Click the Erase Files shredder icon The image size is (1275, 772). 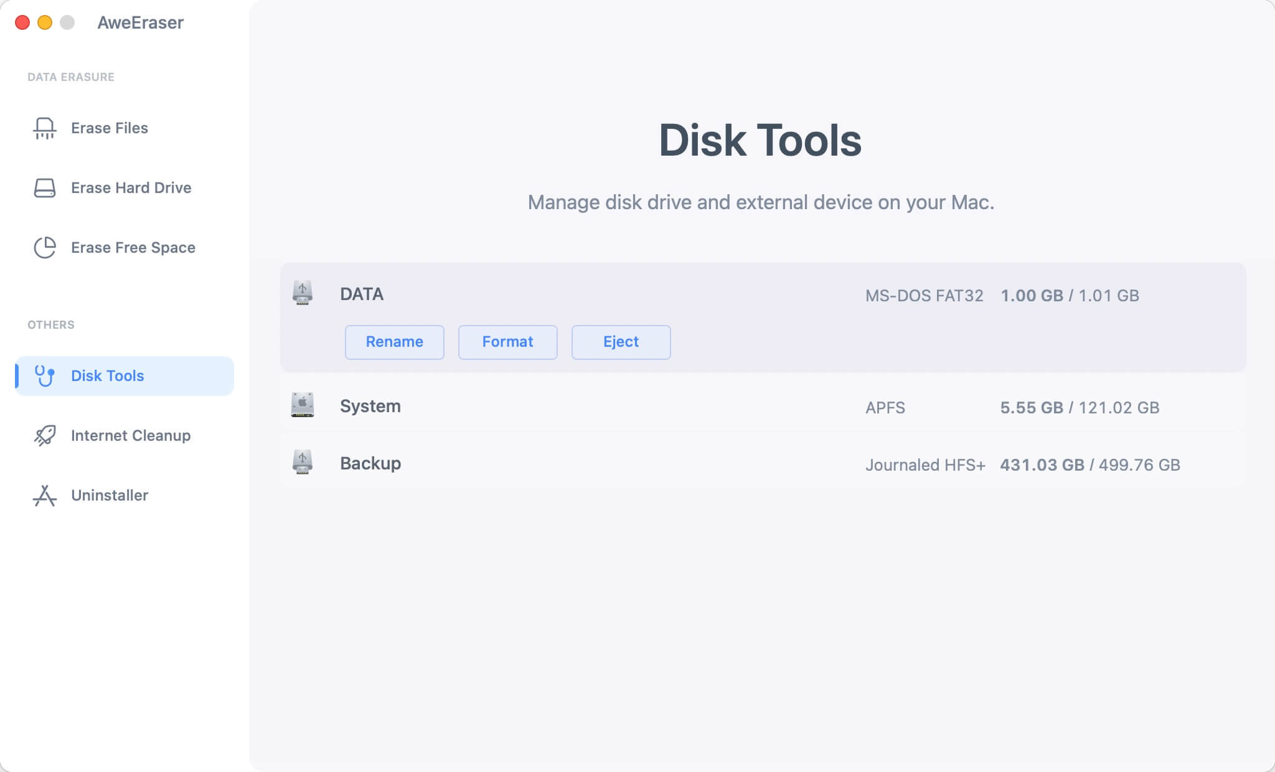coord(44,128)
